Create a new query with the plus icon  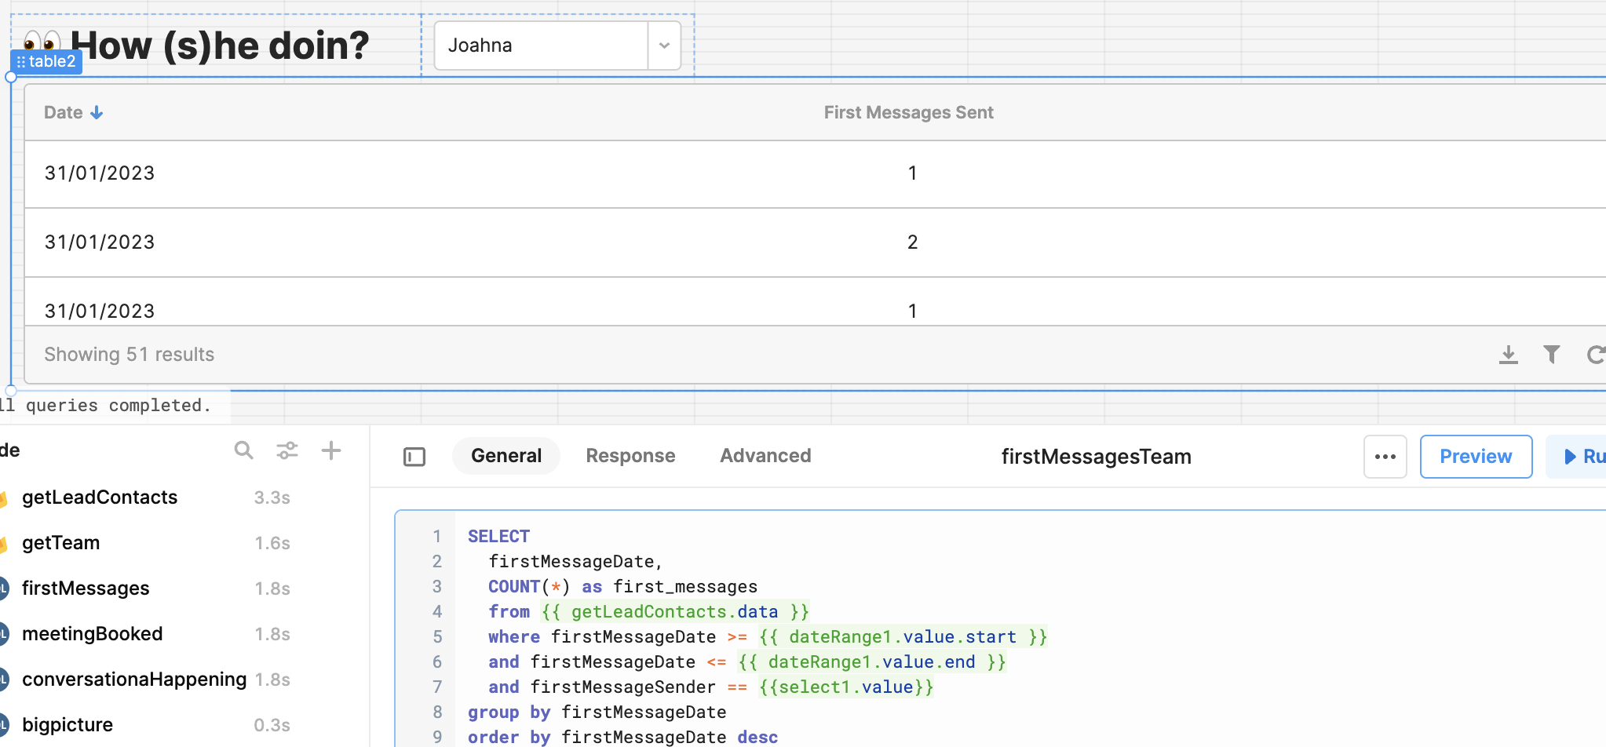[x=330, y=450]
